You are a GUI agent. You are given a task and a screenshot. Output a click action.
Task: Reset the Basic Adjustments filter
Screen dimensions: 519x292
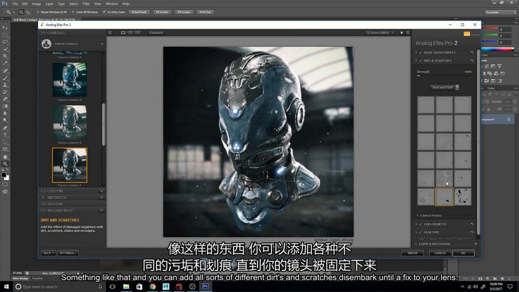click(472, 53)
